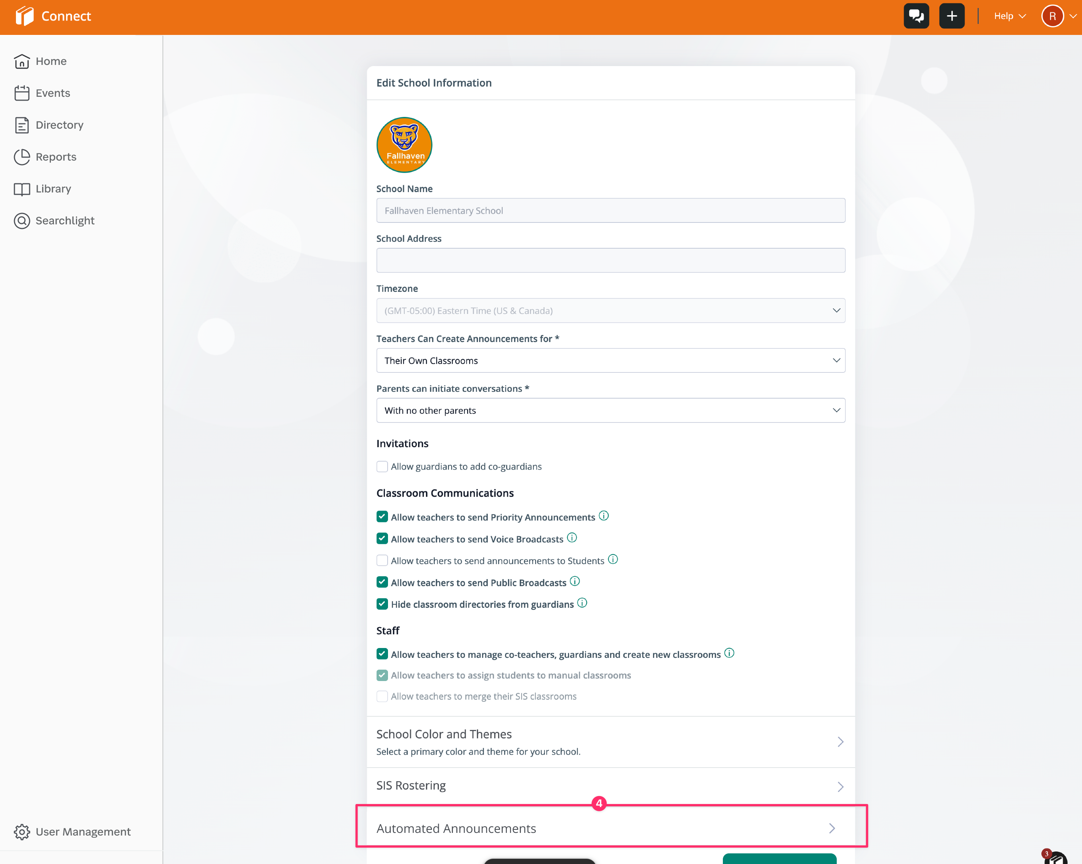Image resolution: width=1082 pixels, height=864 pixels.
Task: Click info icon beside Priority Announcements
Action: (x=604, y=516)
